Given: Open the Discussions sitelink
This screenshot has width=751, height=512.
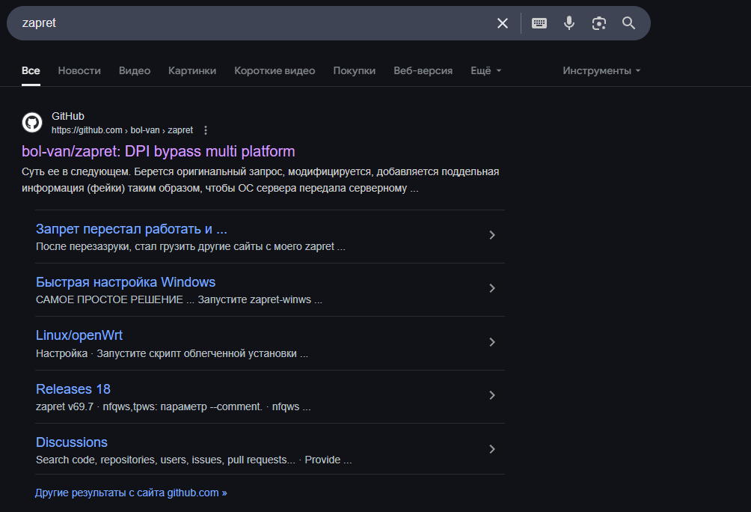Looking at the screenshot, I should [x=72, y=442].
